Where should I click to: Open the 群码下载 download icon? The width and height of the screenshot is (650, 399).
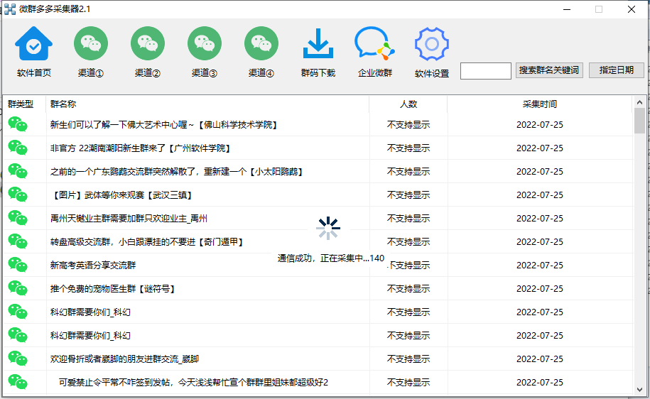tap(318, 43)
